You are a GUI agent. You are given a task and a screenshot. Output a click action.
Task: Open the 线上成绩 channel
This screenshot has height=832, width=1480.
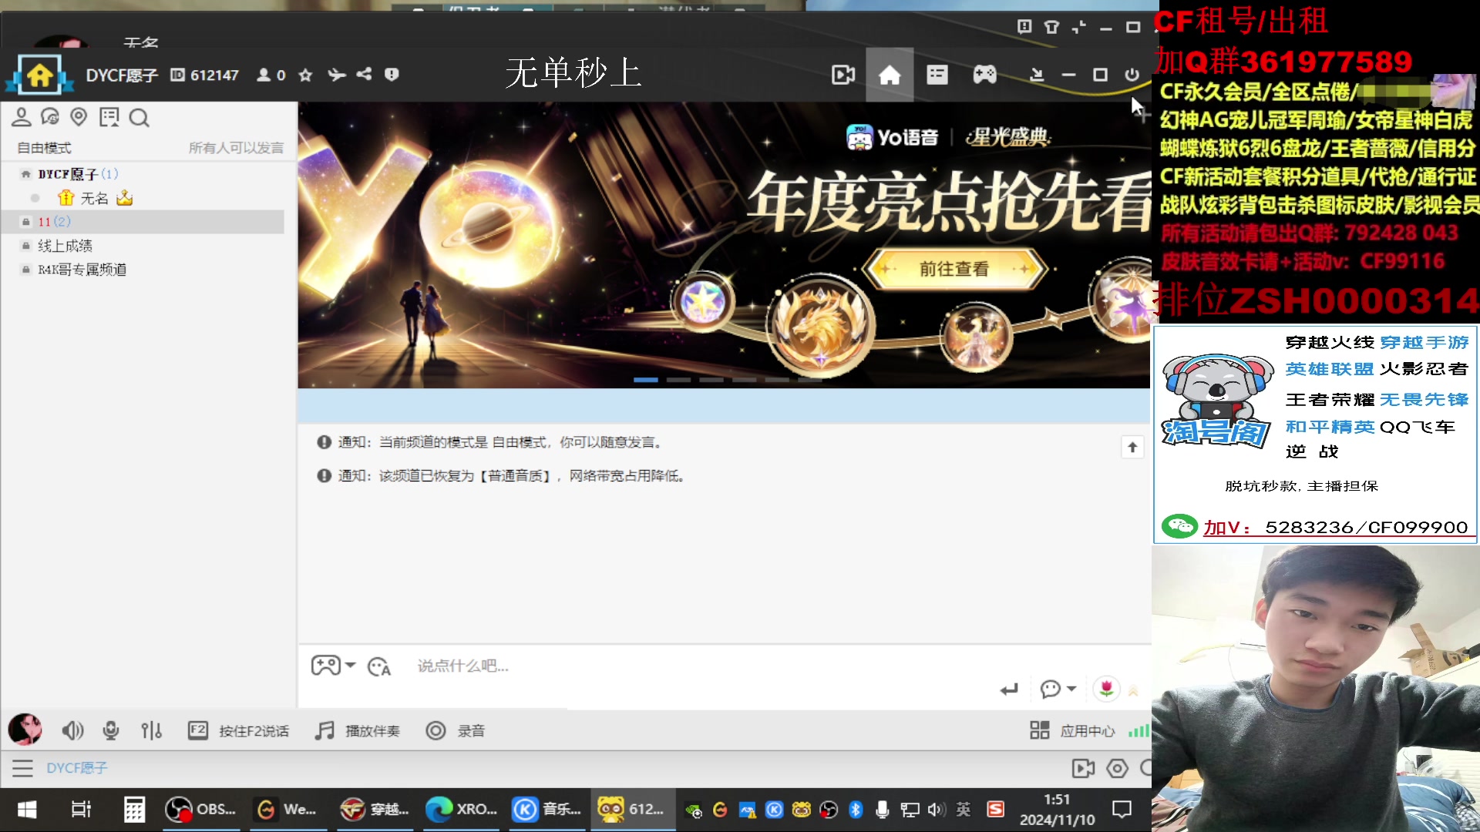[x=65, y=246]
